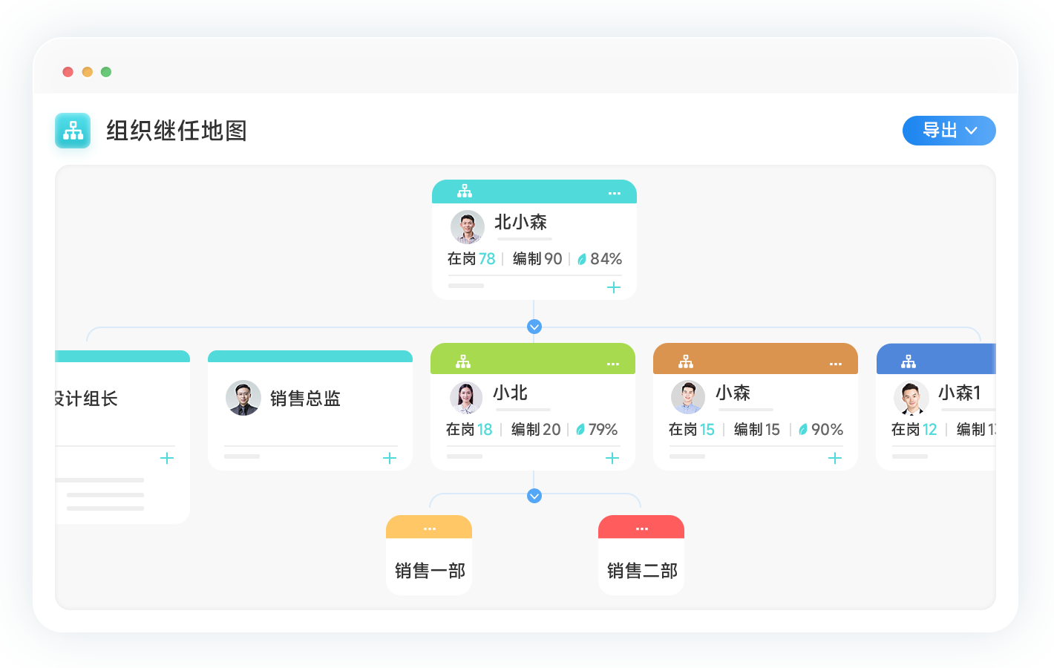
Task: Click the hierarchy icon on 北小森 card
Action: pyautogui.click(x=465, y=191)
